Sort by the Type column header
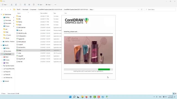 tap(55, 13)
